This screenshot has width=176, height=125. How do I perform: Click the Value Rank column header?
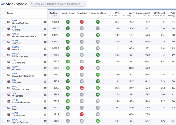[x=82, y=13]
